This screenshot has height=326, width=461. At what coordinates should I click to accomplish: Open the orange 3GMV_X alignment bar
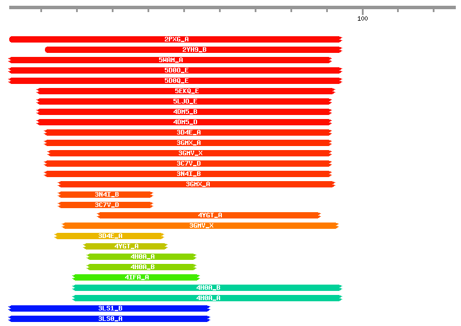click(x=200, y=225)
